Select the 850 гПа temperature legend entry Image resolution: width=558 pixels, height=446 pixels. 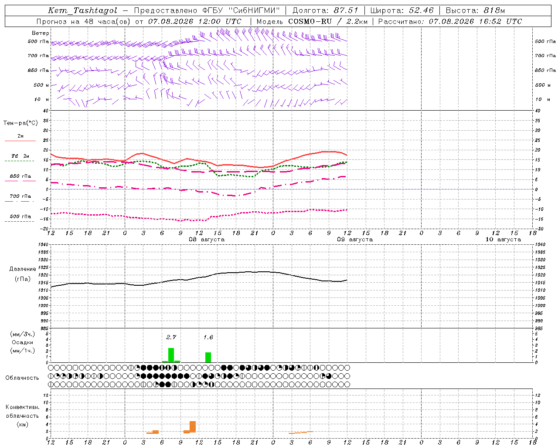[x=20, y=176]
